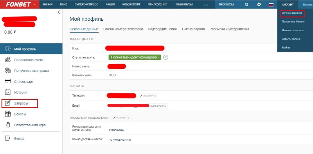Screen dimensions: 313x154
Task: Collapse the sidebar with the chevron arrow
Action: [59, 13]
